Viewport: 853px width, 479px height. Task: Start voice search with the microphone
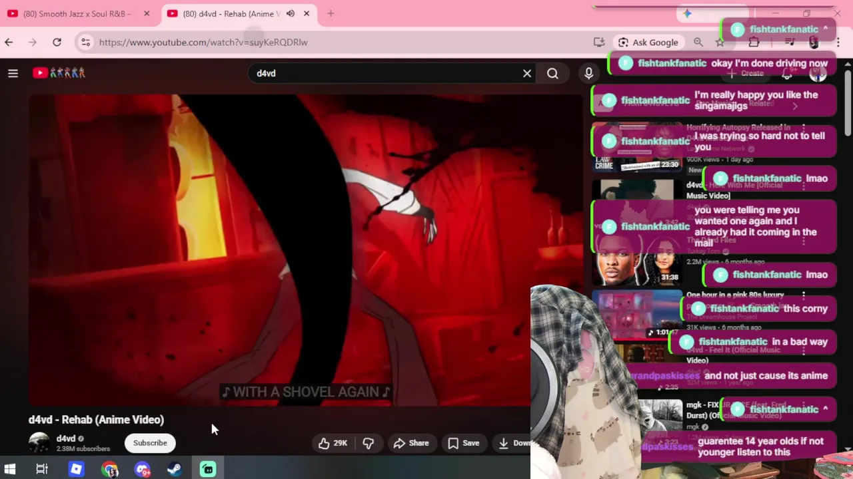point(588,73)
